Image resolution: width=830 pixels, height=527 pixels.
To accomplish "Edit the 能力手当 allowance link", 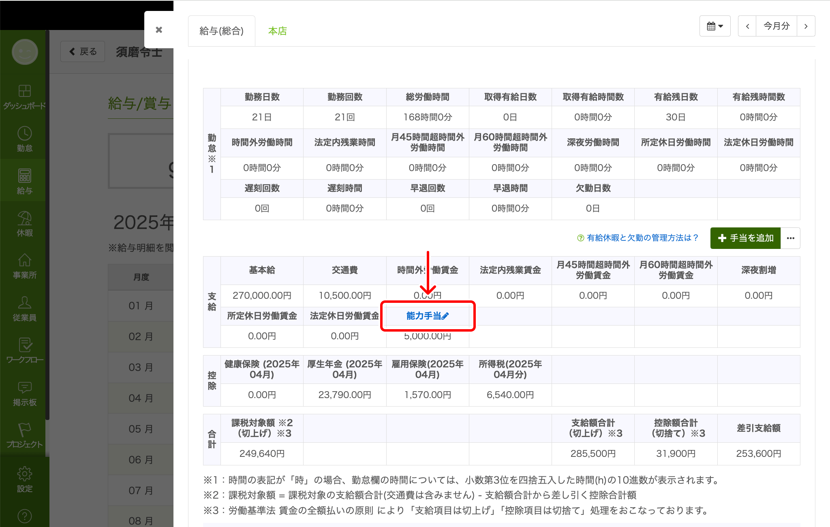I will tap(428, 316).
